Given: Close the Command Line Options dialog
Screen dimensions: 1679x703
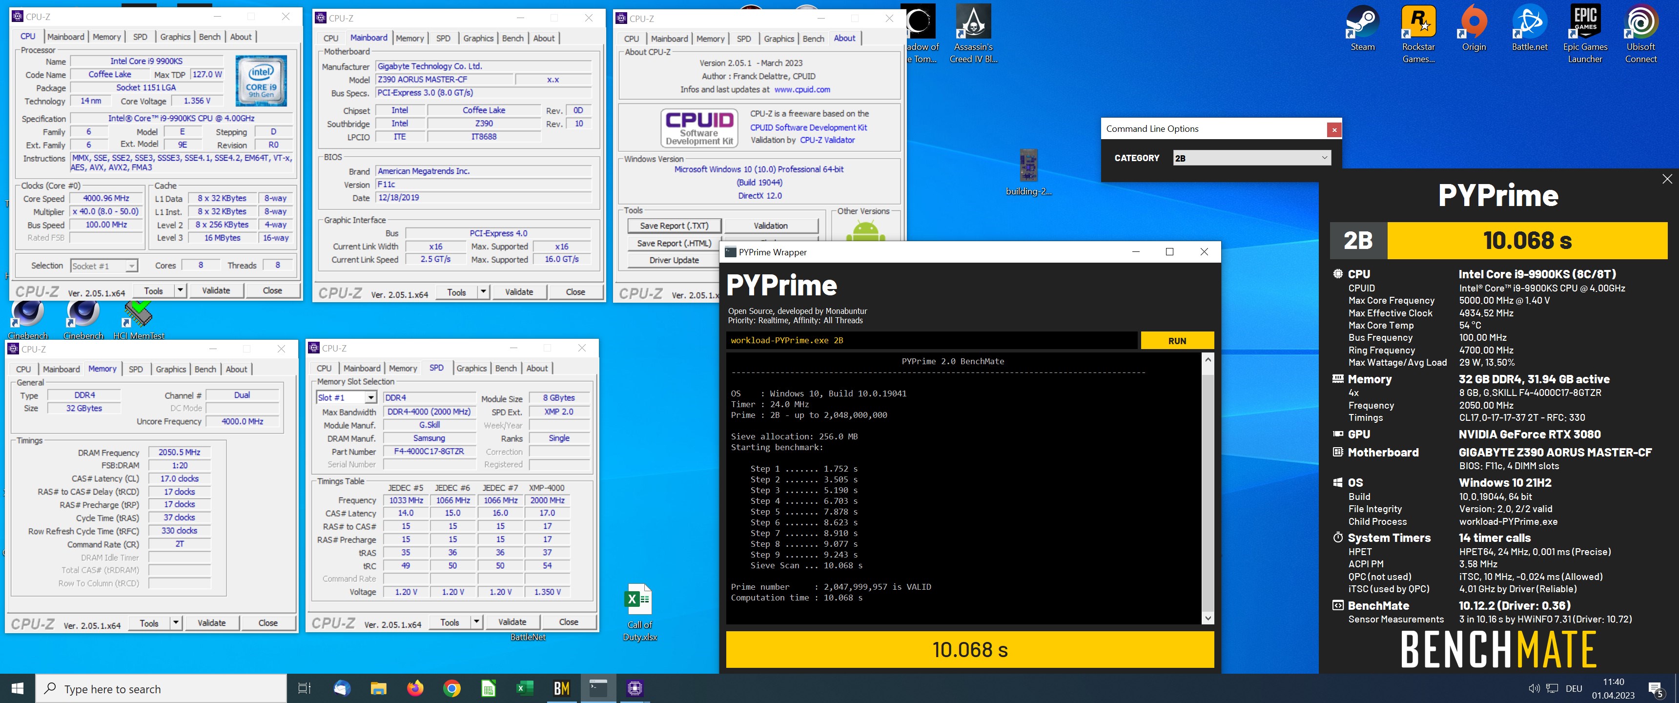Looking at the screenshot, I should pyautogui.click(x=1334, y=129).
